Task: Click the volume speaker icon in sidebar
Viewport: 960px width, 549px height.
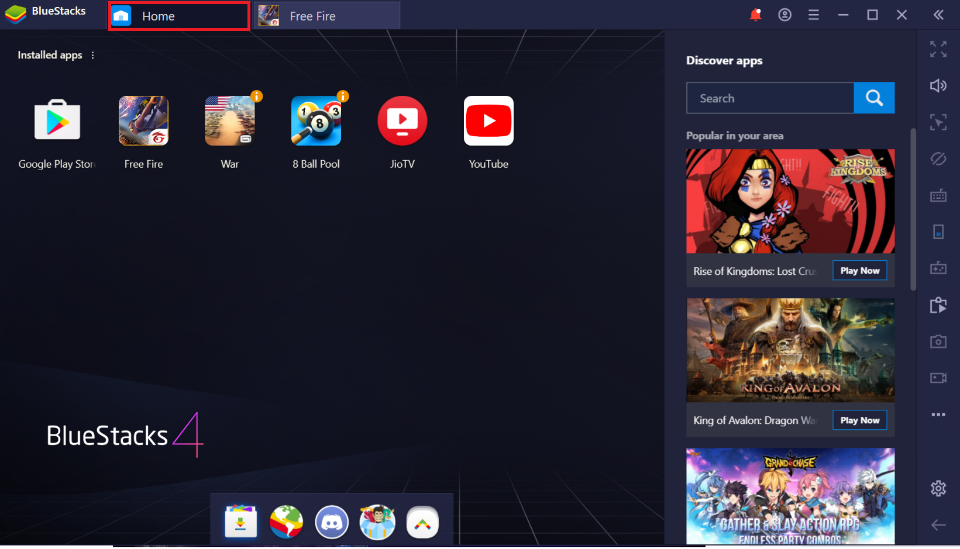Action: coord(938,85)
